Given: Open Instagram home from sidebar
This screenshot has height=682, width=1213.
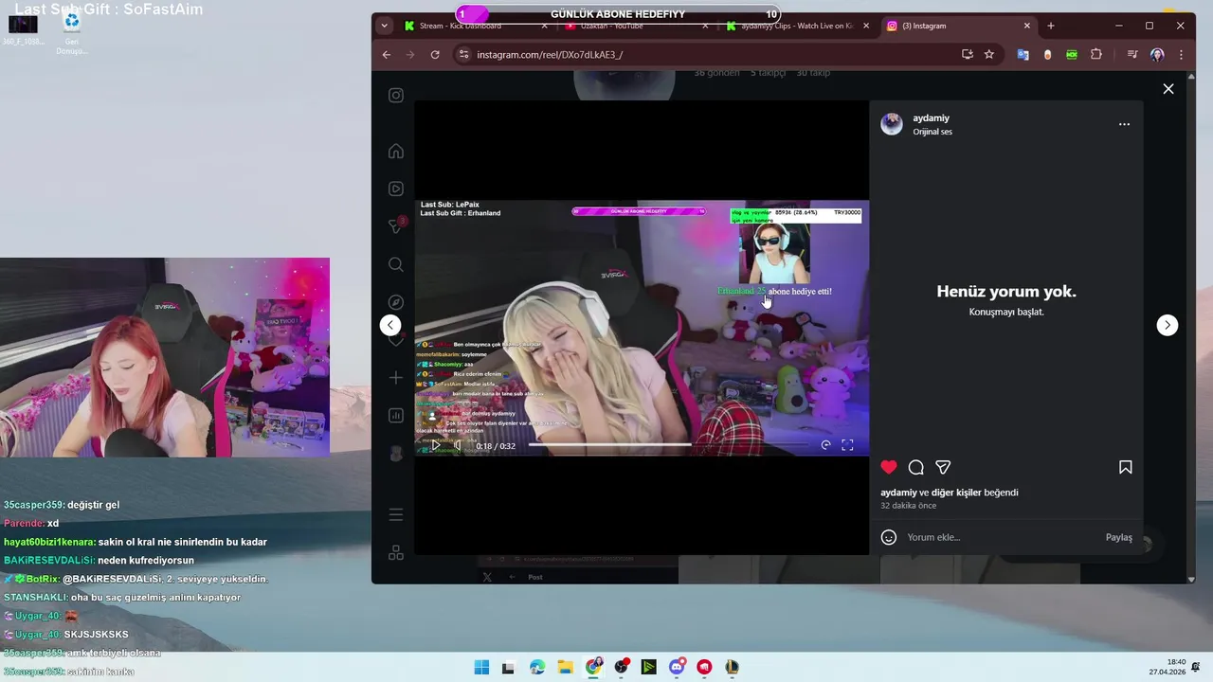Looking at the screenshot, I should (x=396, y=152).
